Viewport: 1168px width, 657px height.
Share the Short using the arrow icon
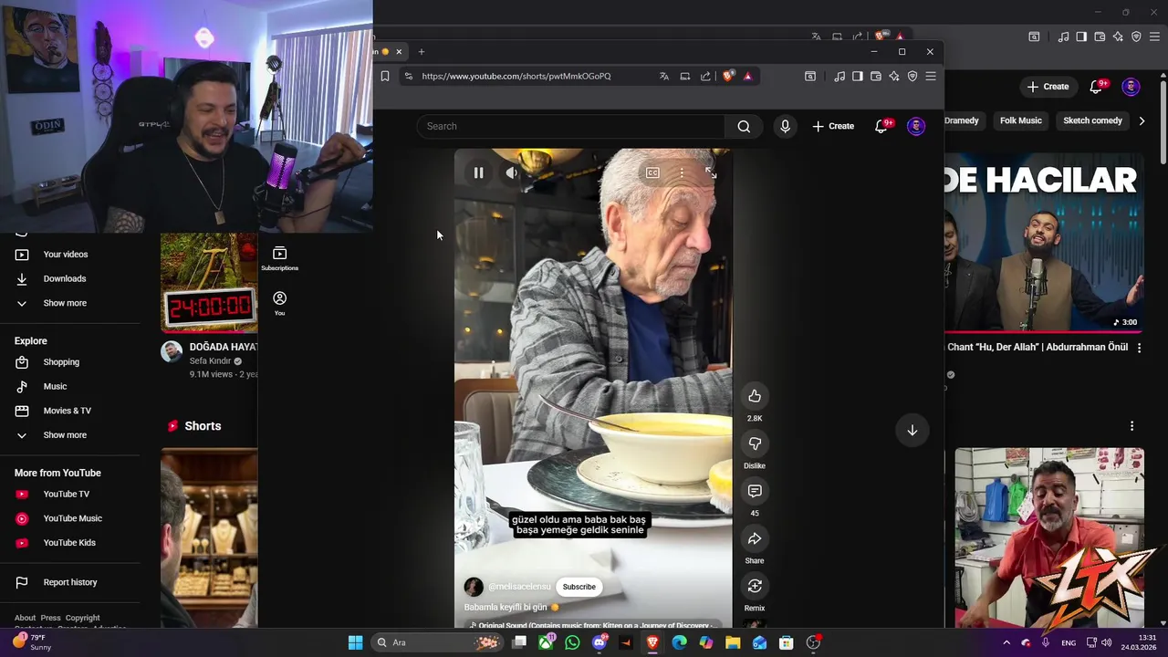755,538
